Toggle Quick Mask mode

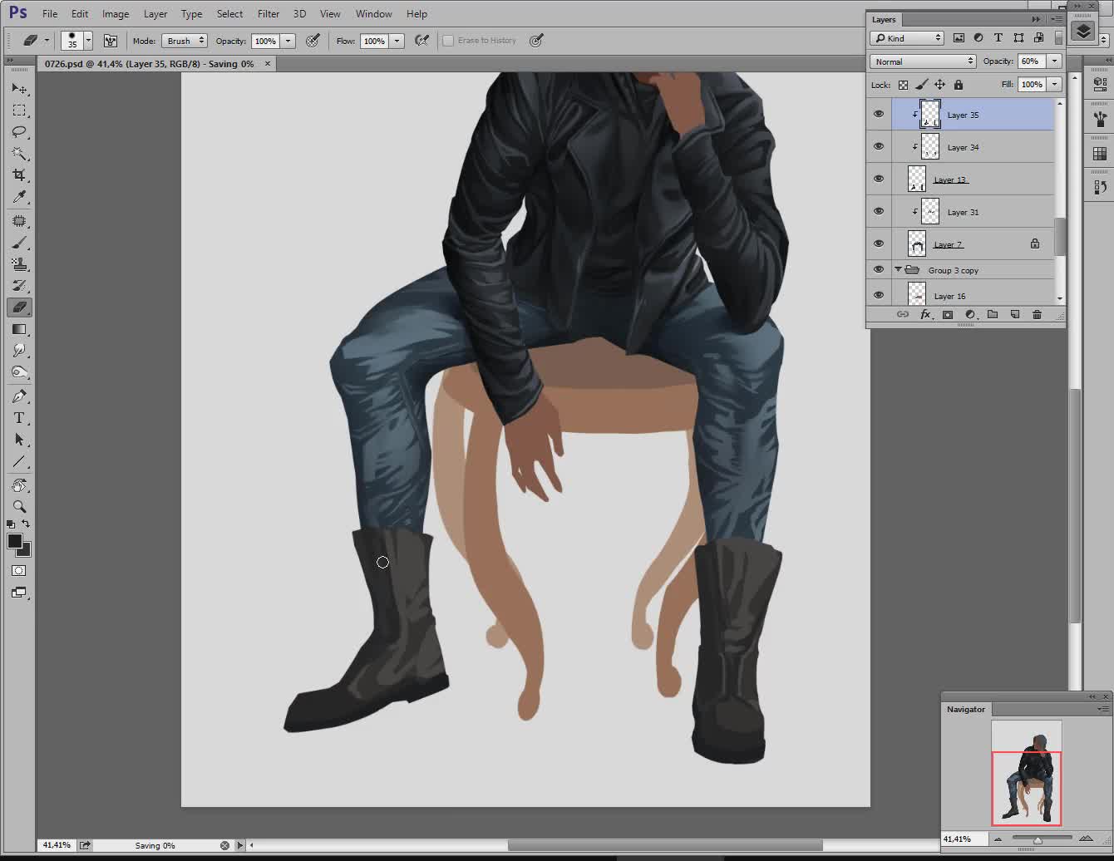[19, 571]
